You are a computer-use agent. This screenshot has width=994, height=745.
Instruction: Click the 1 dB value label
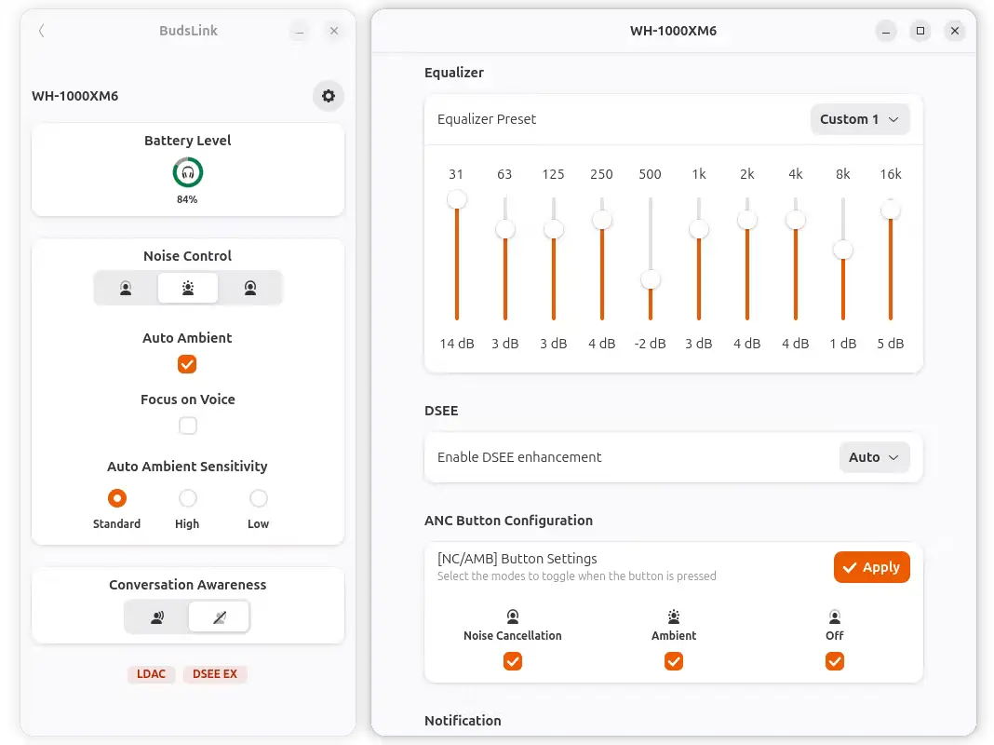(x=843, y=344)
